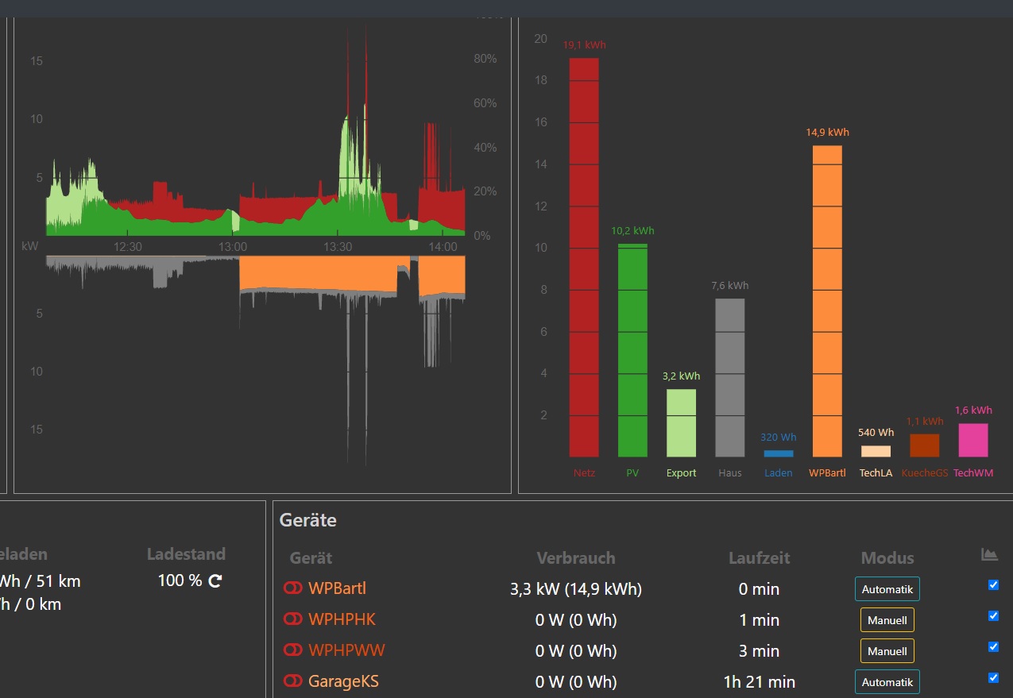
Task: Select the green PV bar
Action: click(632, 349)
